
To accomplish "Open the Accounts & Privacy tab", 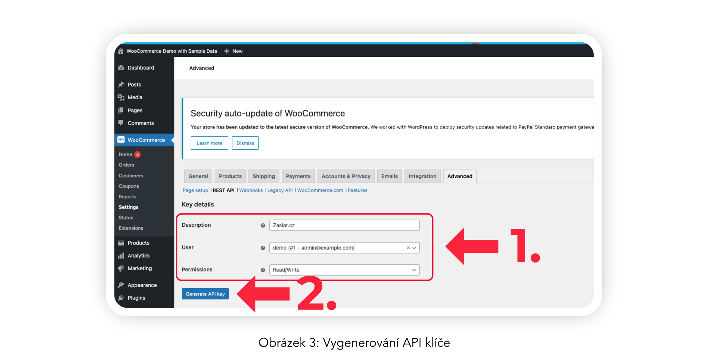I will tap(346, 176).
